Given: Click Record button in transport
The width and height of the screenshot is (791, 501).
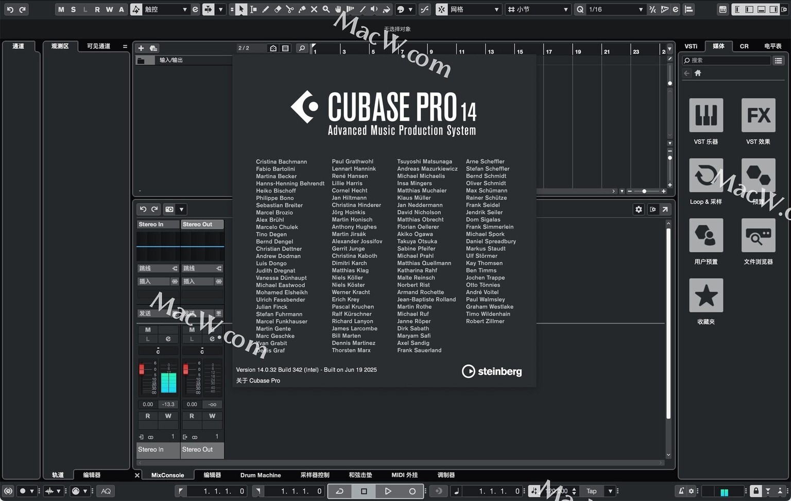Looking at the screenshot, I should point(412,491).
